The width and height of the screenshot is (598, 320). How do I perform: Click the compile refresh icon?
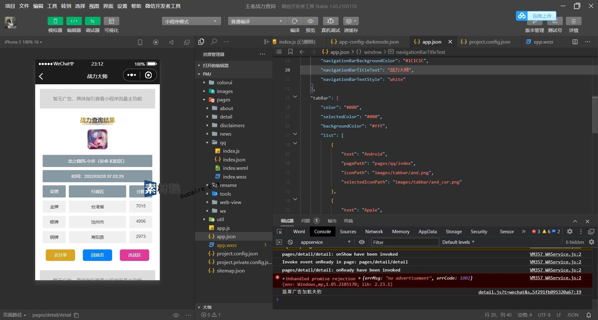point(295,21)
